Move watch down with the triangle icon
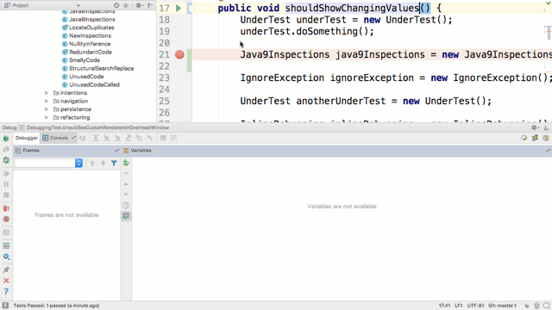This screenshot has height=310, width=552. click(126, 195)
